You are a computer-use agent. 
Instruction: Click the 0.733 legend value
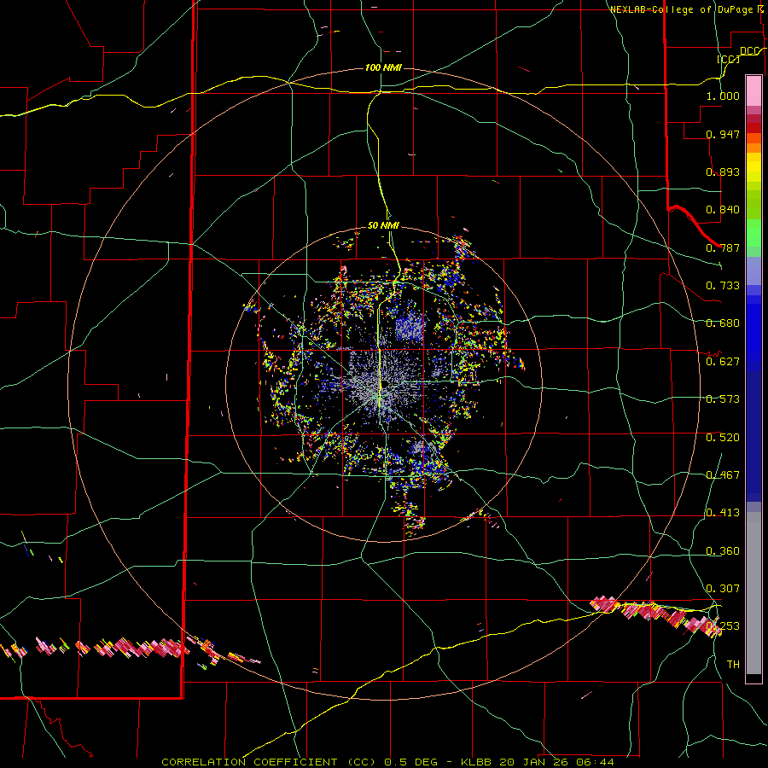(x=723, y=286)
